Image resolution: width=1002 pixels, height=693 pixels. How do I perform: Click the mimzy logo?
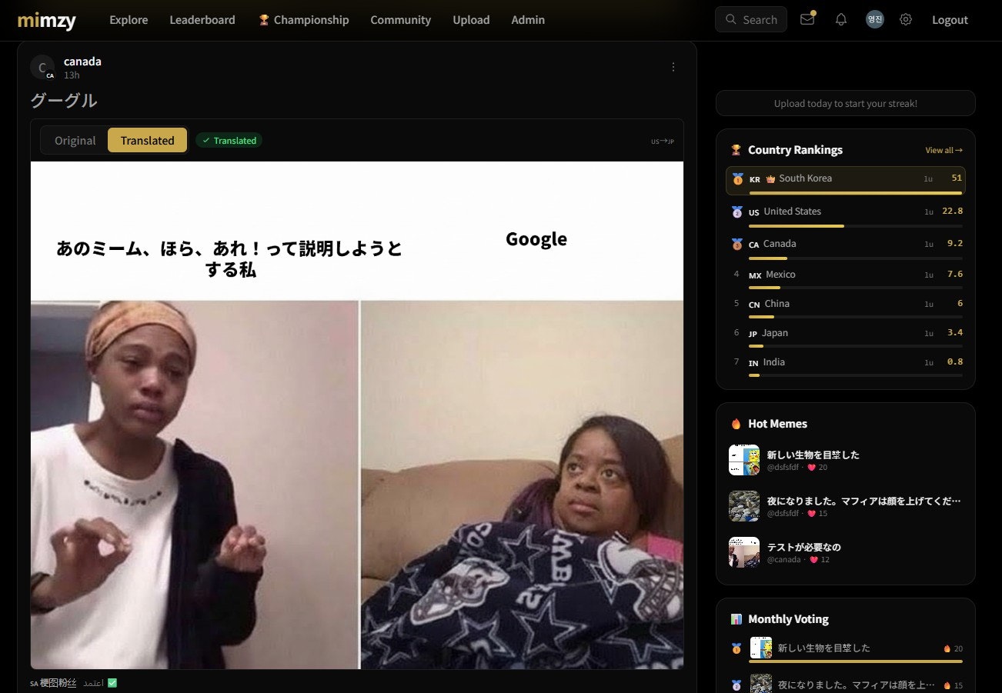tap(47, 20)
